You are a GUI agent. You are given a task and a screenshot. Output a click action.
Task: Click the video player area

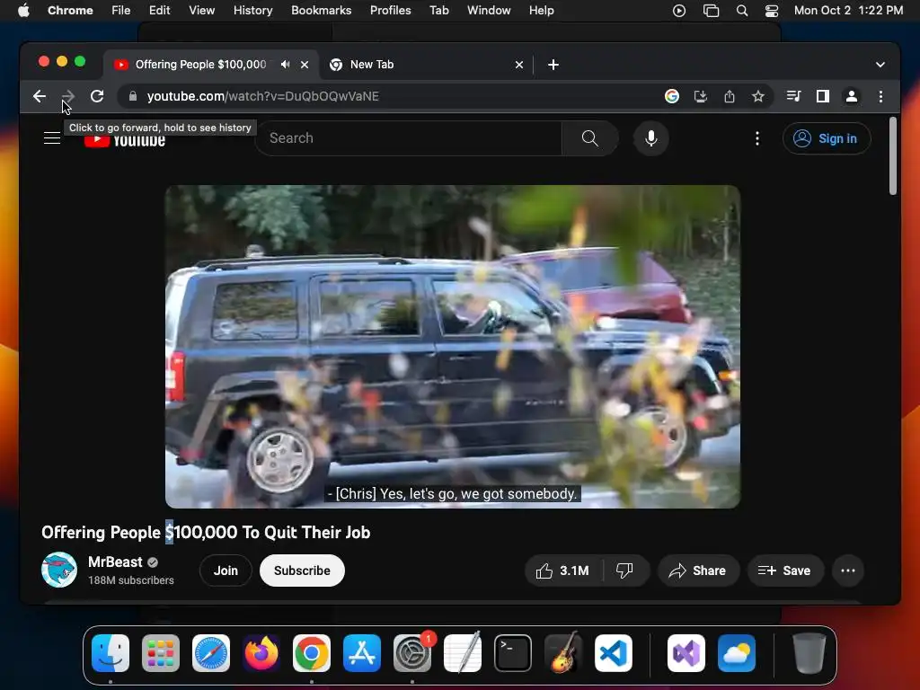pos(453,346)
